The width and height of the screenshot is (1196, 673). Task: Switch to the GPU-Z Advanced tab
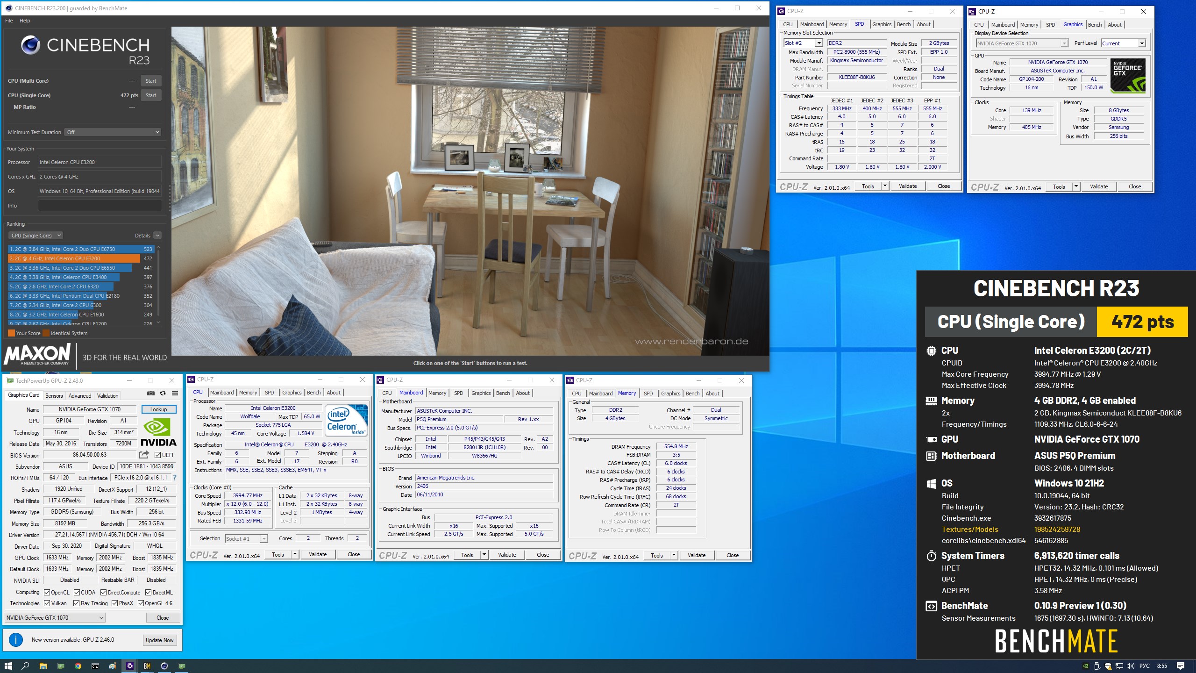click(x=80, y=396)
